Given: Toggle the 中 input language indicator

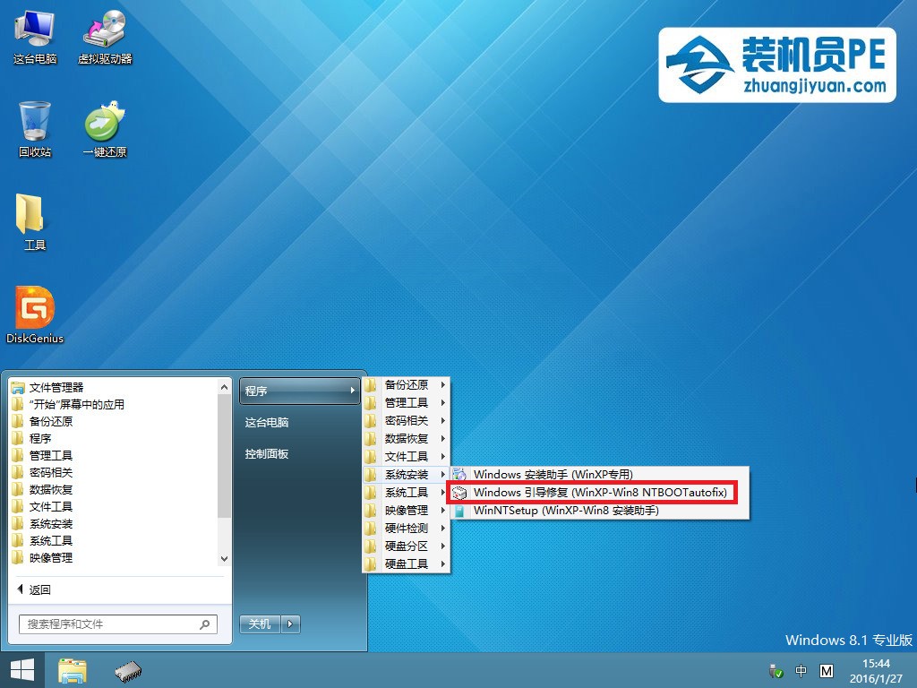Looking at the screenshot, I should click(801, 671).
